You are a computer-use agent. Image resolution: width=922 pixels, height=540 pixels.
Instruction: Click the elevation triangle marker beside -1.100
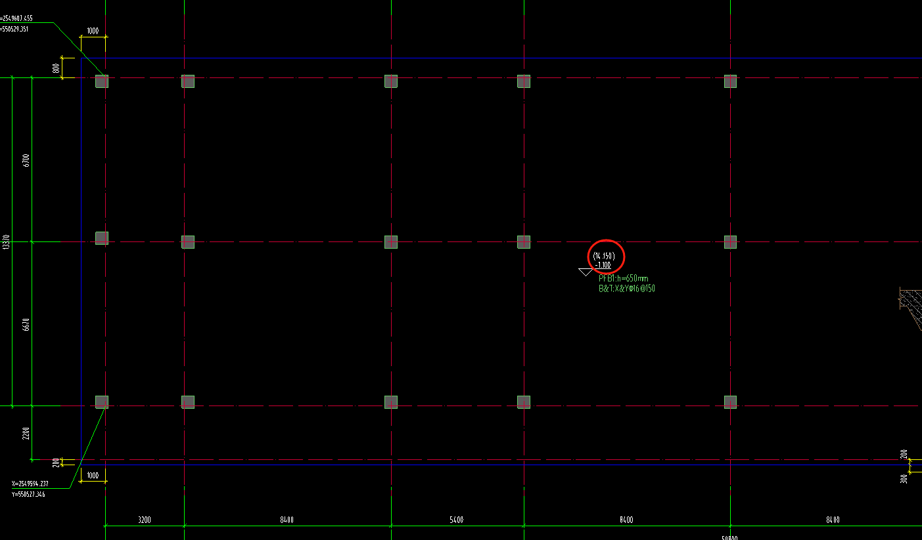pos(586,272)
